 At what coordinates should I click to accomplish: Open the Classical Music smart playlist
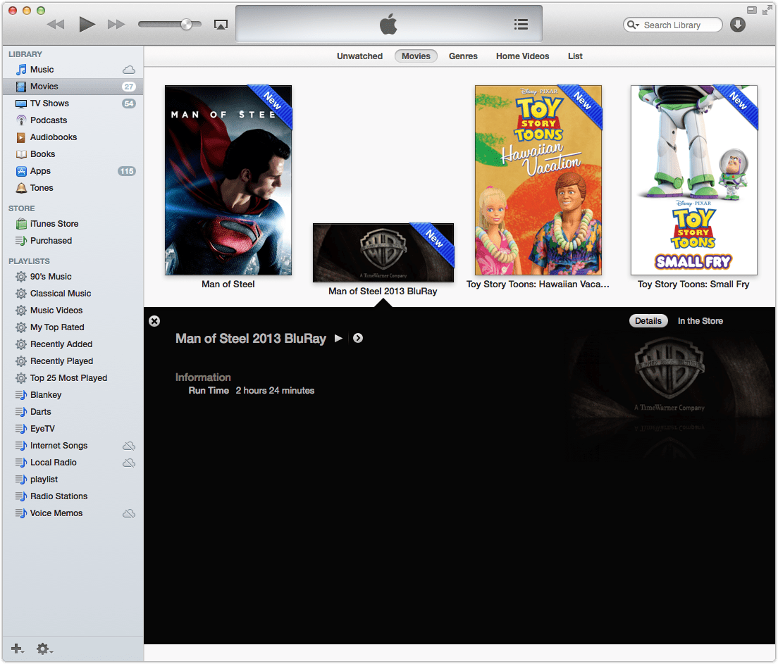point(72,293)
